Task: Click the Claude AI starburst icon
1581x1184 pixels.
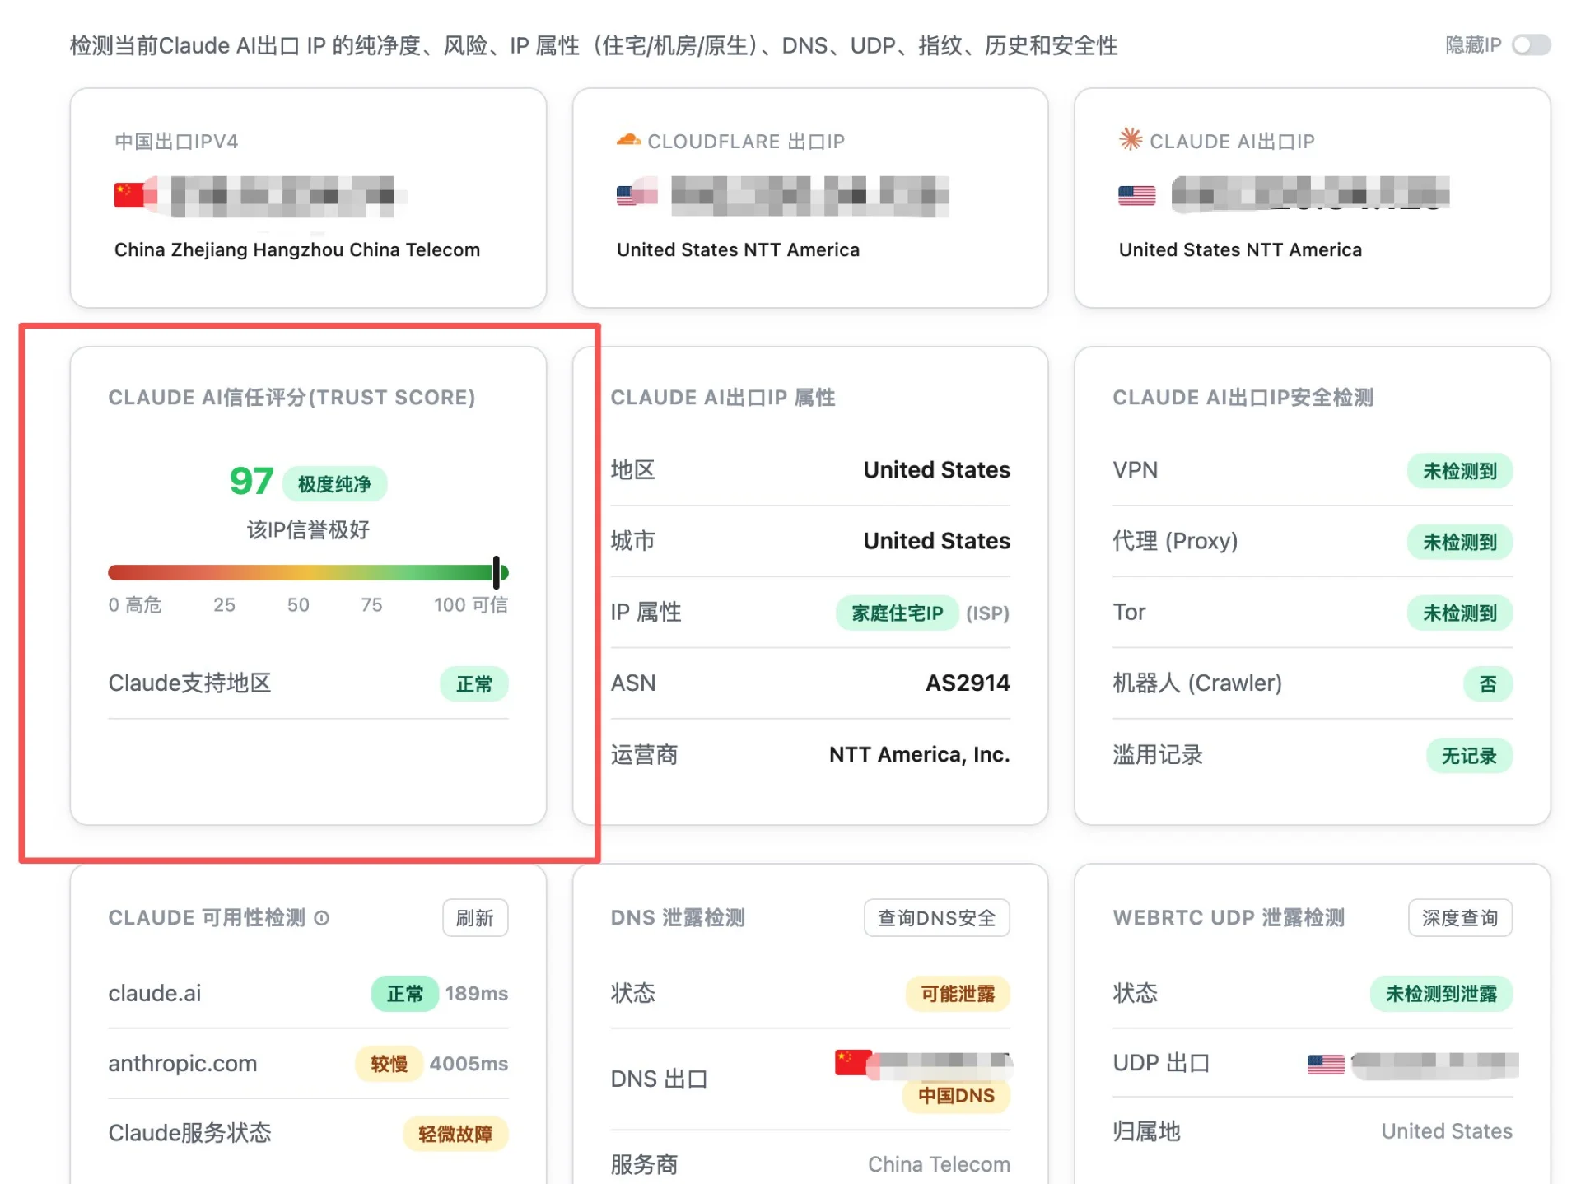Action: (1130, 139)
